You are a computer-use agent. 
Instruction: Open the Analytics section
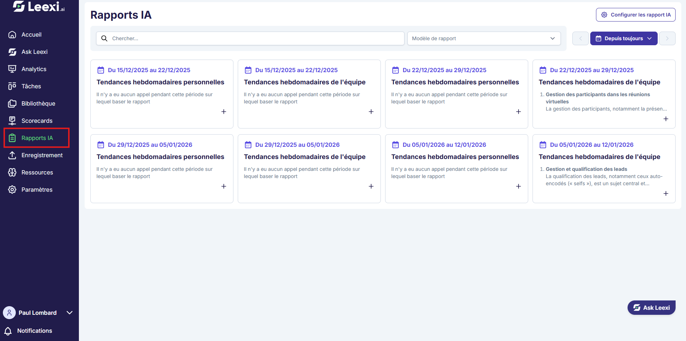click(34, 69)
